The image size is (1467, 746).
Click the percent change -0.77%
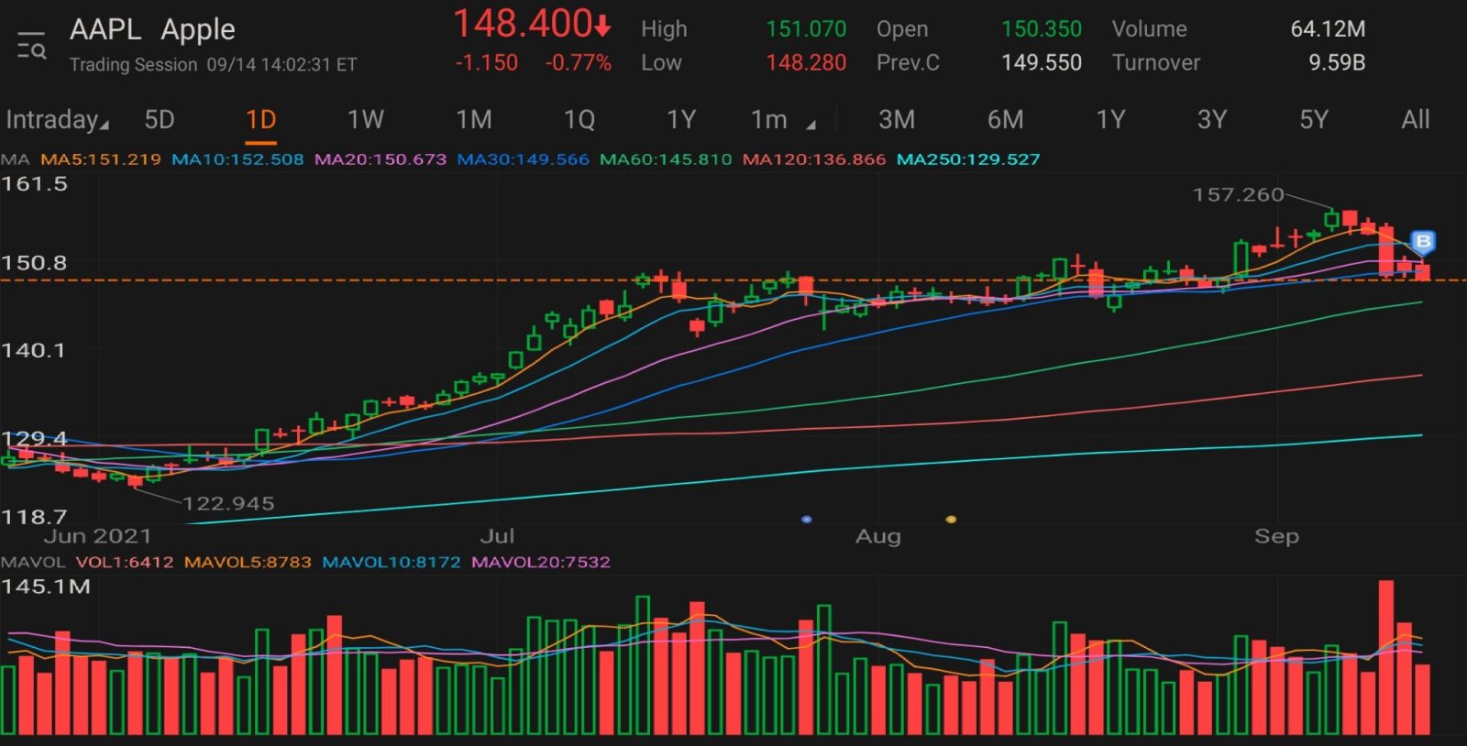click(578, 63)
